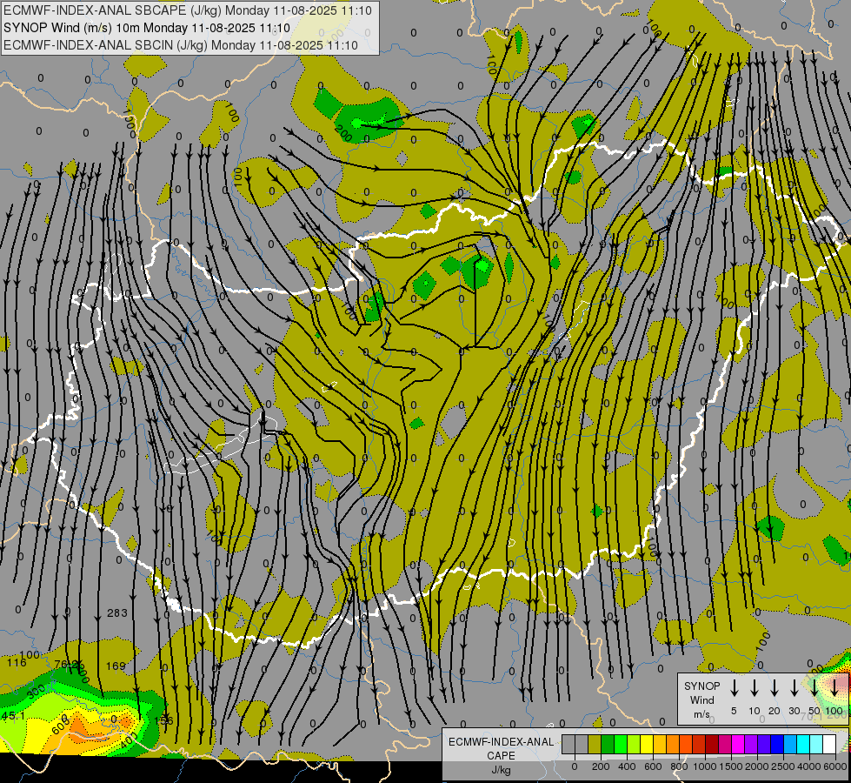Click the value 45.1 on the map
The height and width of the screenshot is (783, 851).
click(13, 716)
